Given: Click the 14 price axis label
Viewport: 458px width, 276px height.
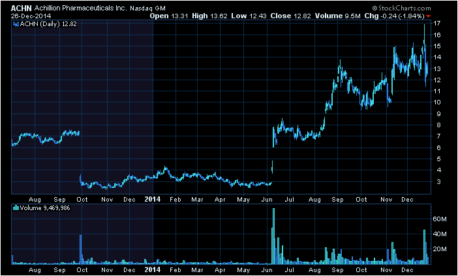Looking at the screenshot, I should (437, 57).
